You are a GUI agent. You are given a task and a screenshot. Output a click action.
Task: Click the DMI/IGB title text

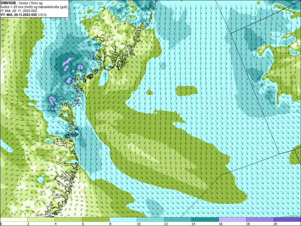click(8, 3)
